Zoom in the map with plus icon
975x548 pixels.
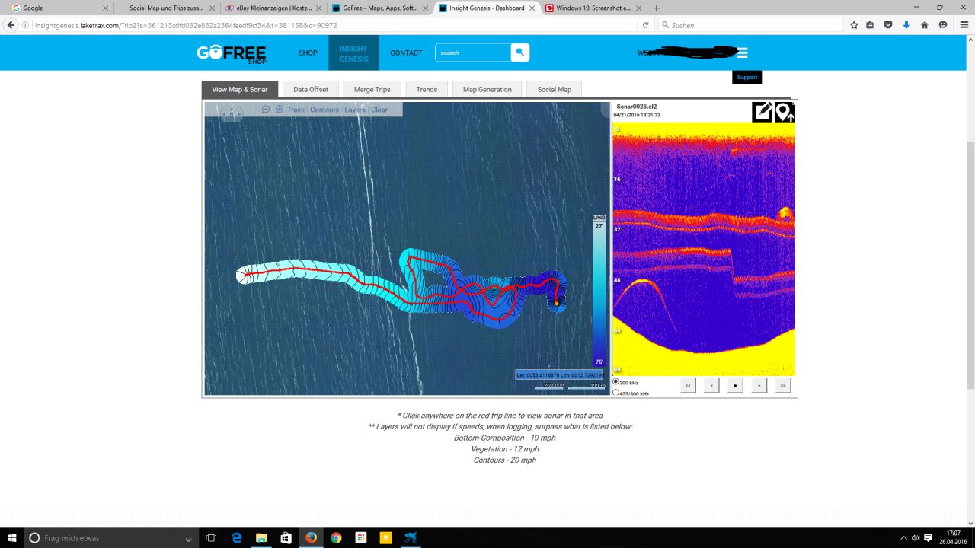(280, 110)
